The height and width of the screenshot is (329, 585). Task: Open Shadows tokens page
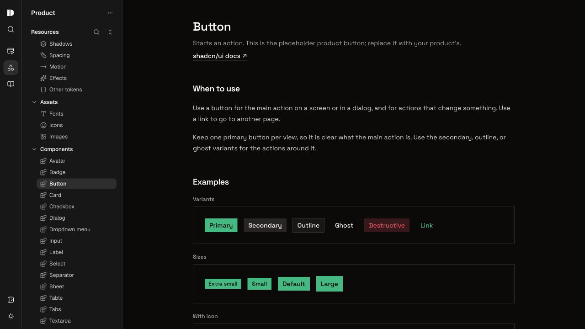pos(76,44)
